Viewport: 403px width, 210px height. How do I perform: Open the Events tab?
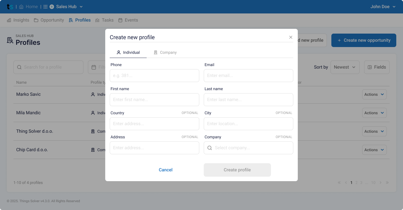coord(128,20)
